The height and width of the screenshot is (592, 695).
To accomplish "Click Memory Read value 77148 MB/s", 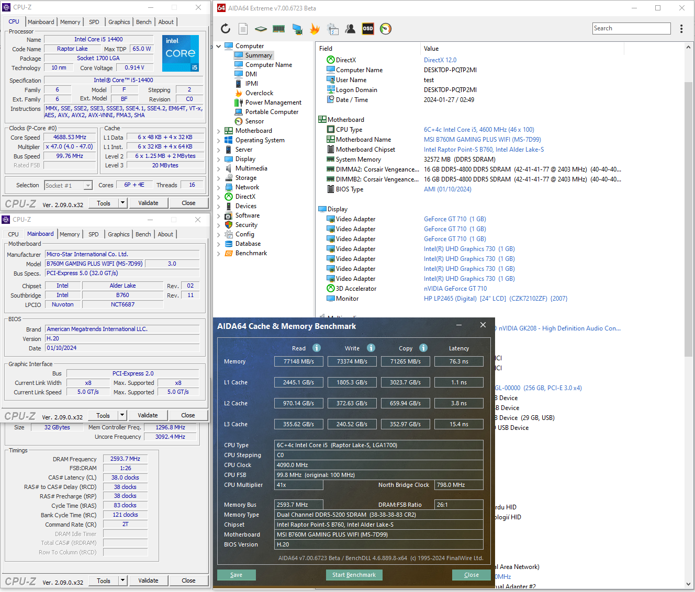I will point(299,361).
